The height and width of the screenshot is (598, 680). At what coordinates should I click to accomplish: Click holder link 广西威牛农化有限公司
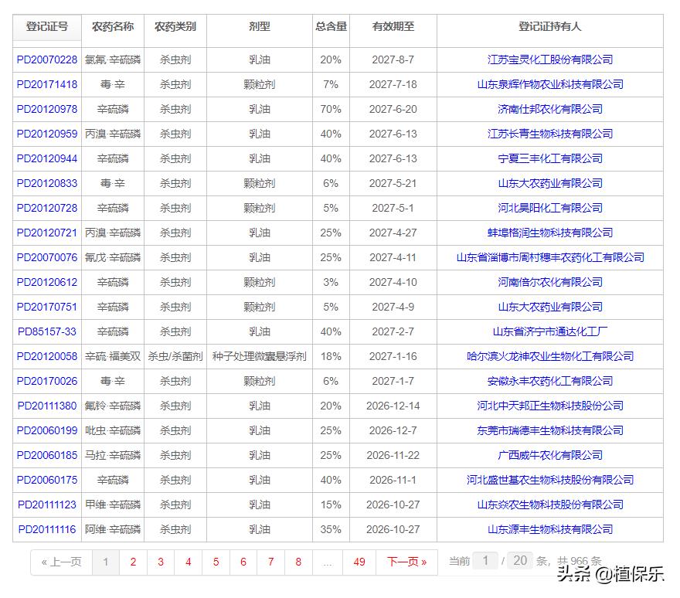549,455
